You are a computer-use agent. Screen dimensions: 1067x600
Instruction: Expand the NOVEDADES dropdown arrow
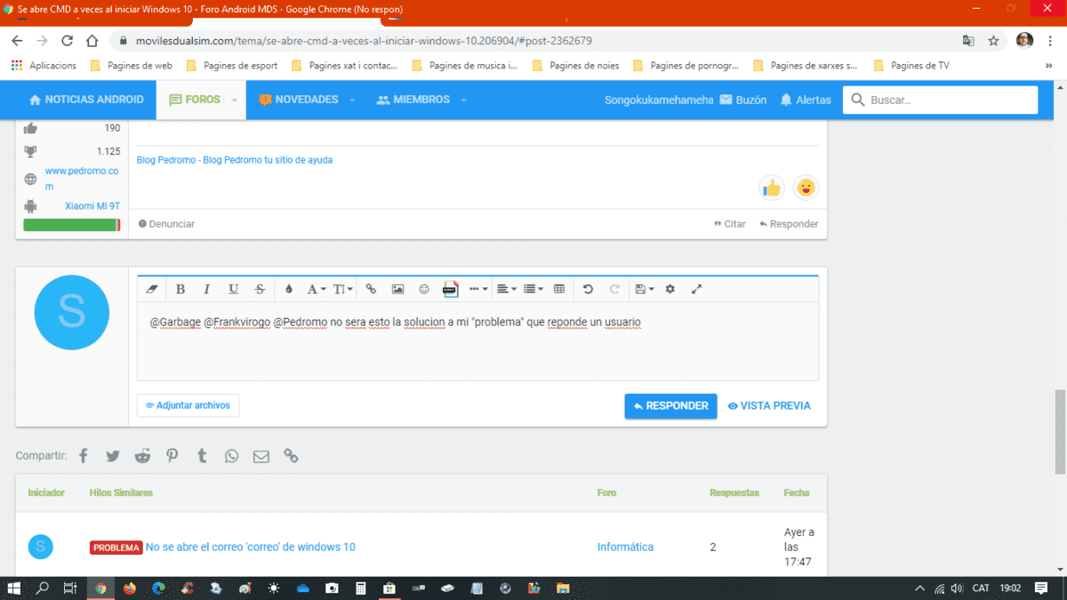(x=353, y=100)
